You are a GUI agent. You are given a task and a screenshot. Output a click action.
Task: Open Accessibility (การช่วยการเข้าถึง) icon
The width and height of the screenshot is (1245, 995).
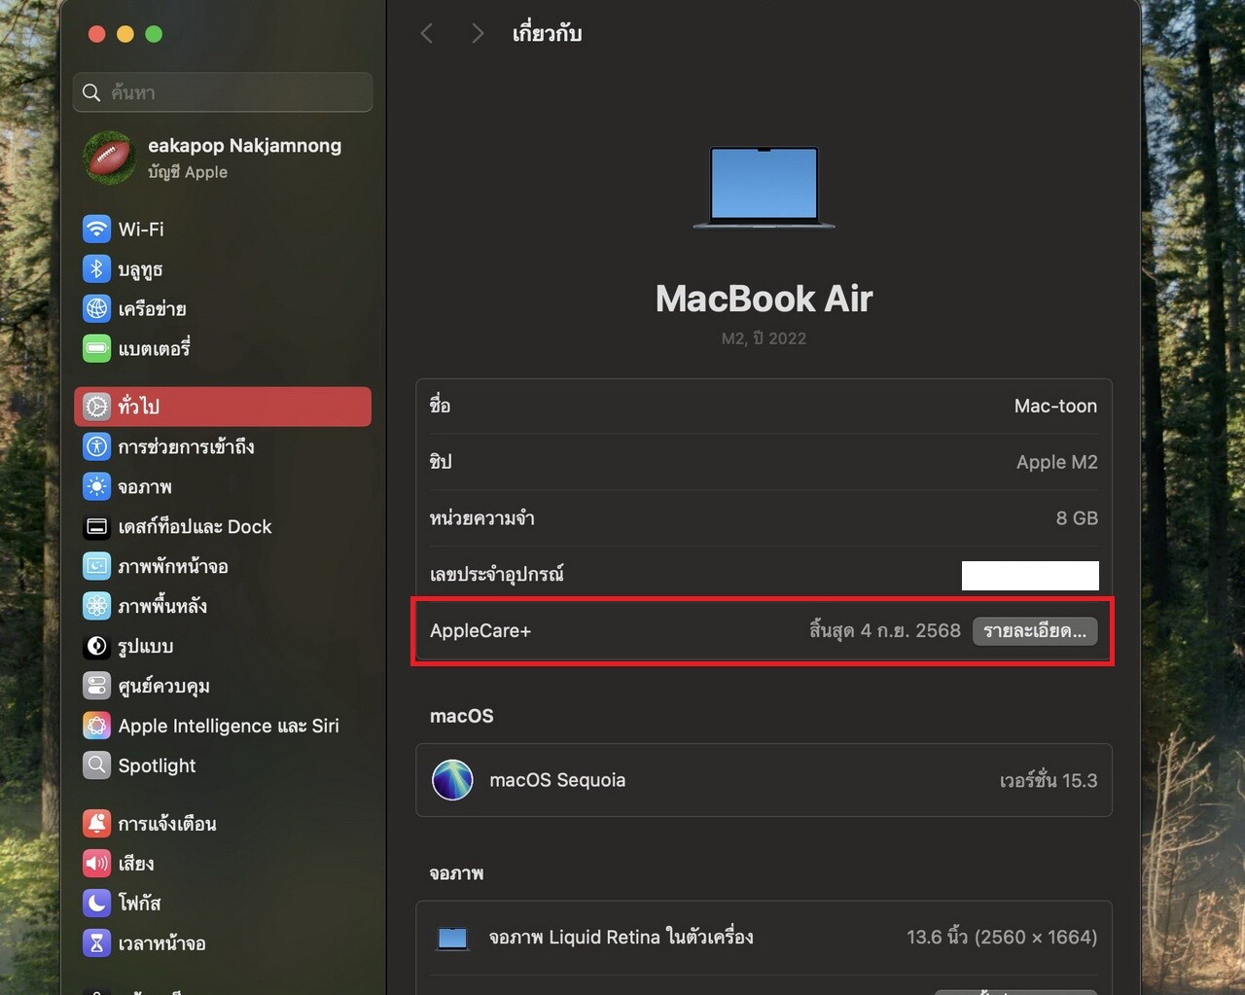click(x=96, y=446)
